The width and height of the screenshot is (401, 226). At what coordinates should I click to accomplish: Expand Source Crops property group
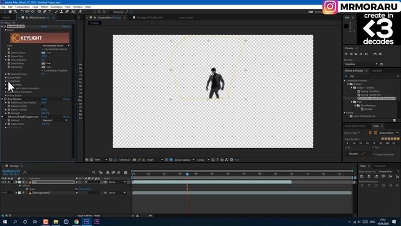click(x=6, y=95)
